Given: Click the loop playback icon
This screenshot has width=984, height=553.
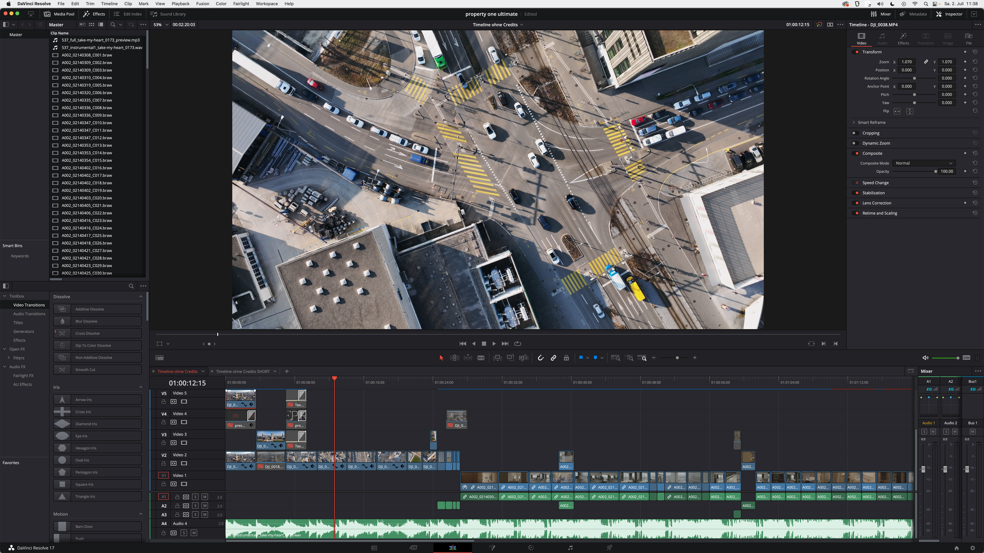Looking at the screenshot, I should pyautogui.click(x=518, y=344).
